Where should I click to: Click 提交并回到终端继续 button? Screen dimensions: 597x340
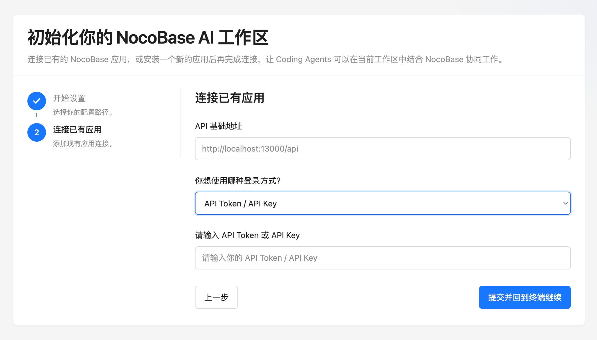click(x=525, y=297)
